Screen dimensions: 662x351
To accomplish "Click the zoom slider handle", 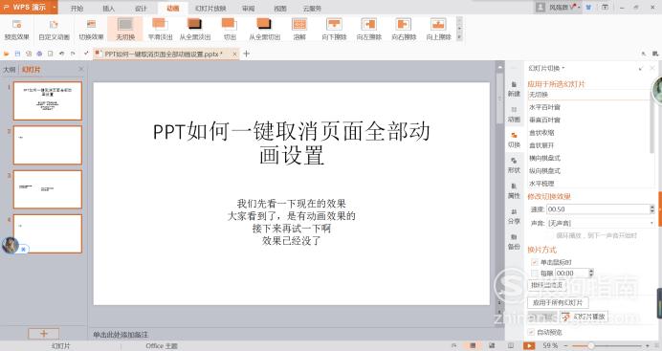I will coord(591,346).
